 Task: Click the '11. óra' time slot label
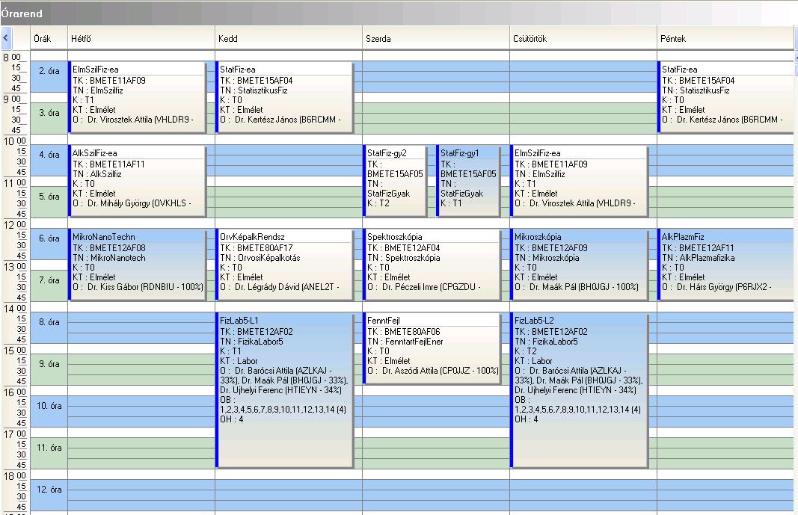click(x=49, y=448)
